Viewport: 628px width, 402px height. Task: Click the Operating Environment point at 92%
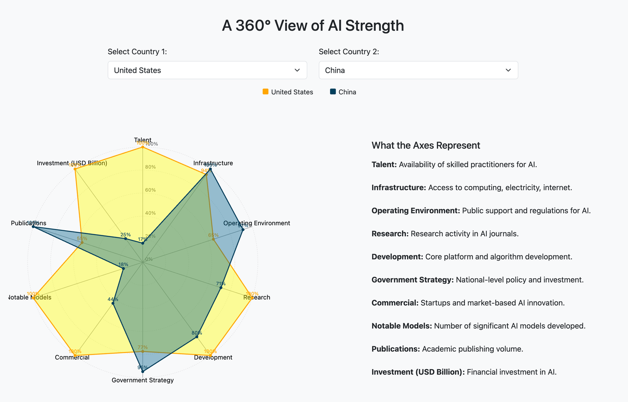coord(243,229)
